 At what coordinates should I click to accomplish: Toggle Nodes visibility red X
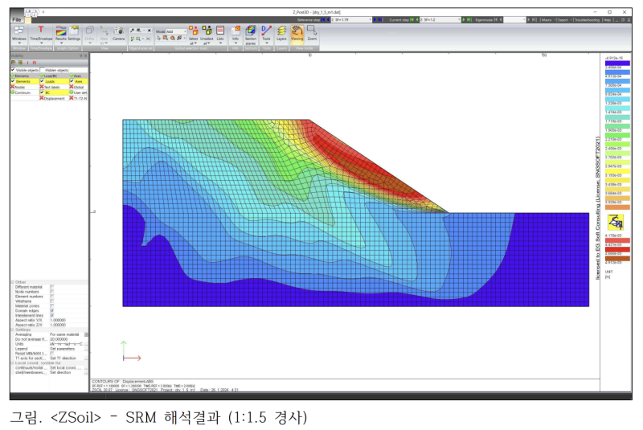(x=13, y=87)
